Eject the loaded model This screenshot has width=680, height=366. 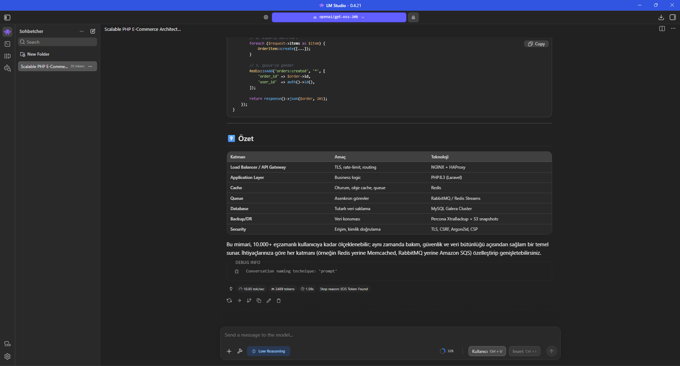pyautogui.click(x=413, y=17)
